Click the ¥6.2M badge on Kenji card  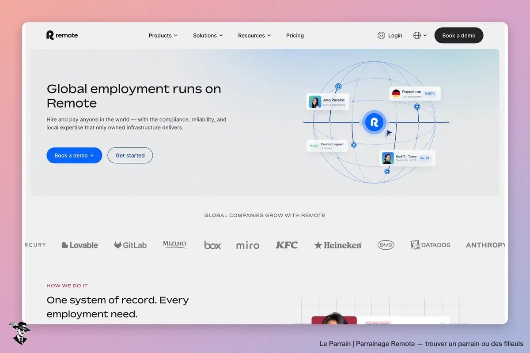tap(425, 158)
